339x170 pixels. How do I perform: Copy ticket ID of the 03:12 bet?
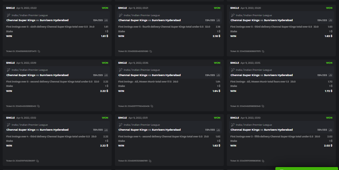(x=37, y=161)
